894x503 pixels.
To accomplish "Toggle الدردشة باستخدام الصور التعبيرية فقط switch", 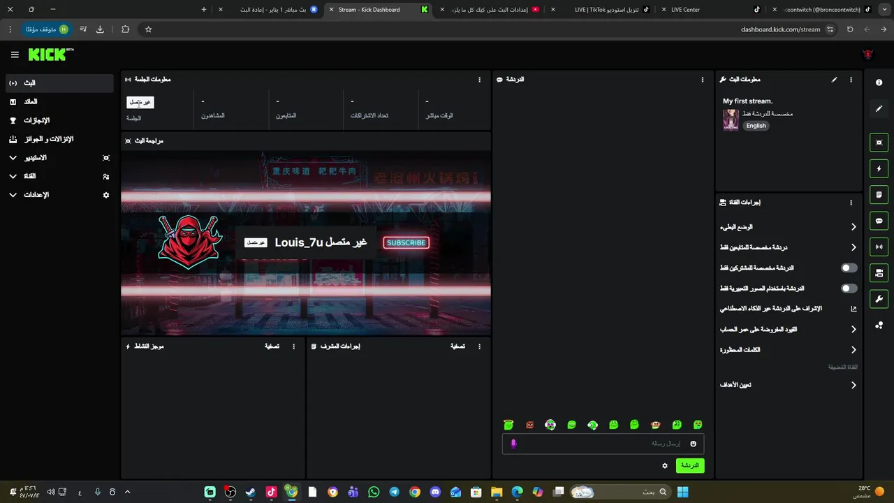I will pos(849,288).
